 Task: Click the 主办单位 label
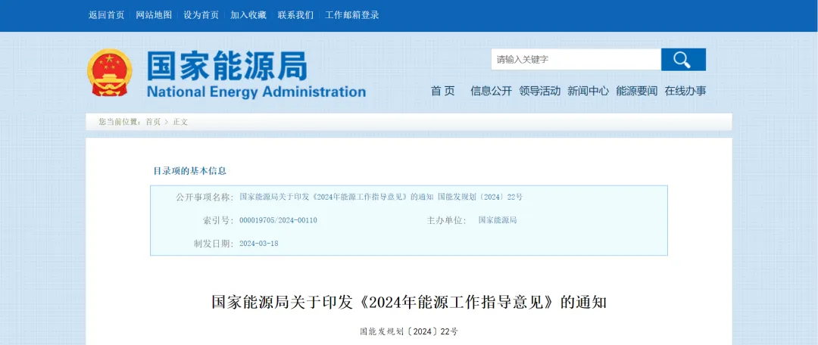(447, 220)
